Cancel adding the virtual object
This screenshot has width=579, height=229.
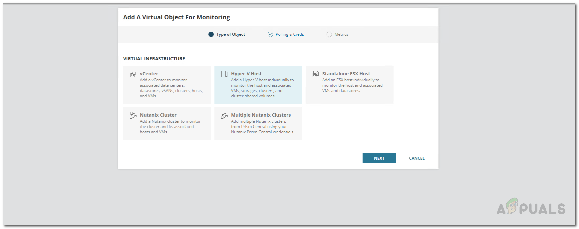tap(417, 158)
